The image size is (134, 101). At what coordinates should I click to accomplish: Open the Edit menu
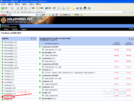[10, 4]
